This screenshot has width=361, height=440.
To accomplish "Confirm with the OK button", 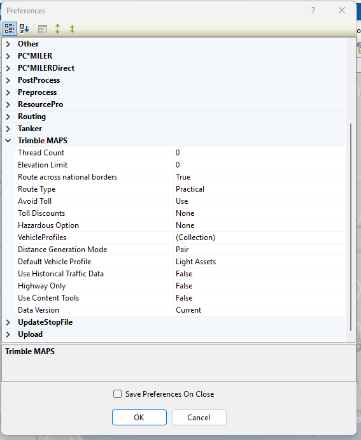I will tap(139, 417).
